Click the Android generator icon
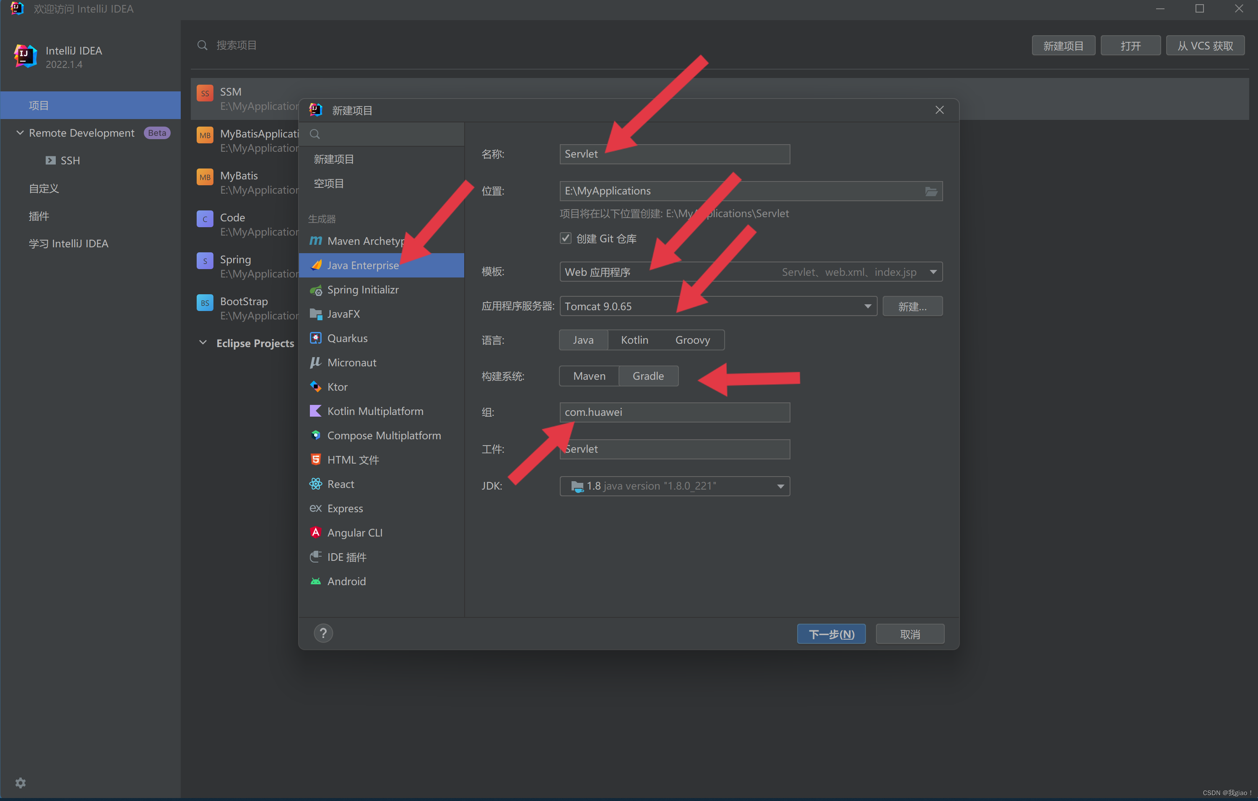Screen dimensions: 1258x801 [x=315, y=581]
